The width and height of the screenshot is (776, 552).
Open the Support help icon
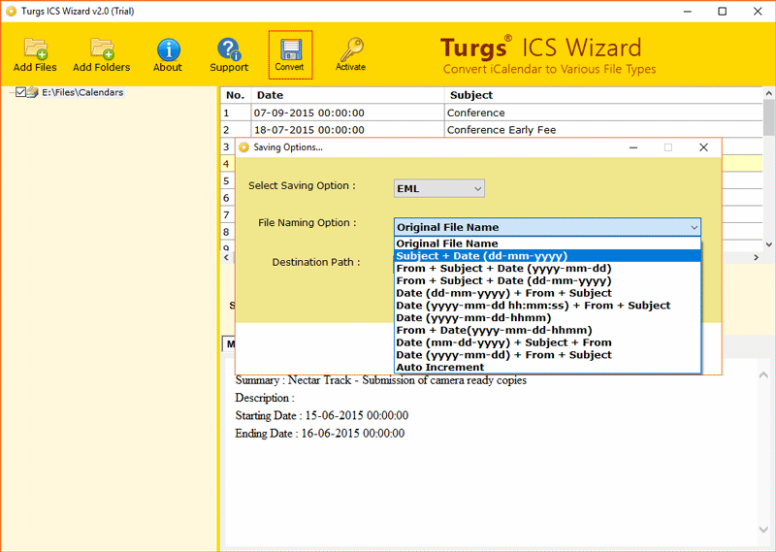229,49
